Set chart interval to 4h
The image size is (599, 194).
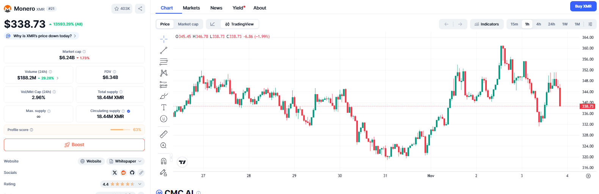538,24
